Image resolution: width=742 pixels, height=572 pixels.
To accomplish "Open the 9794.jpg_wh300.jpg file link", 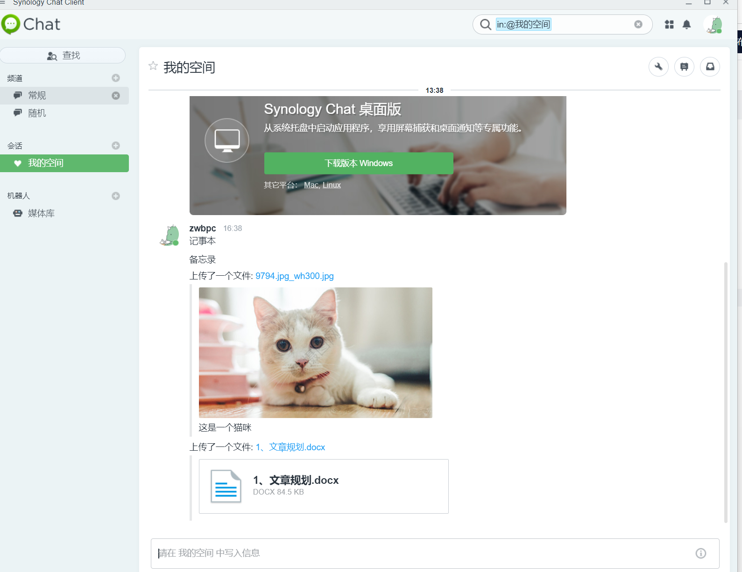I will (295, 276).
